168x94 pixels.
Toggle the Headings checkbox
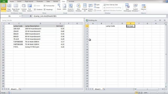click(45, 9)
